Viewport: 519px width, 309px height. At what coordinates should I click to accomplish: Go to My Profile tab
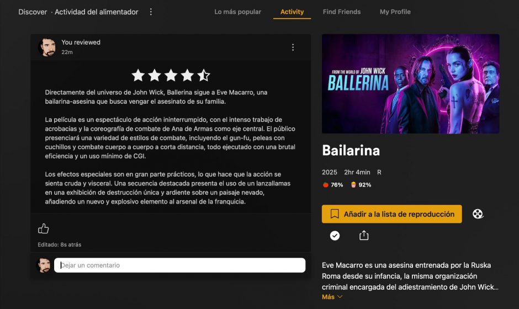coord(395,12)
